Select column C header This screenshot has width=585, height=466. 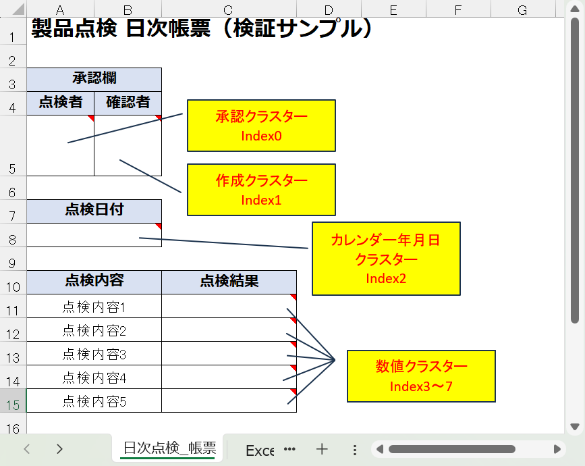tap(229, 9)
